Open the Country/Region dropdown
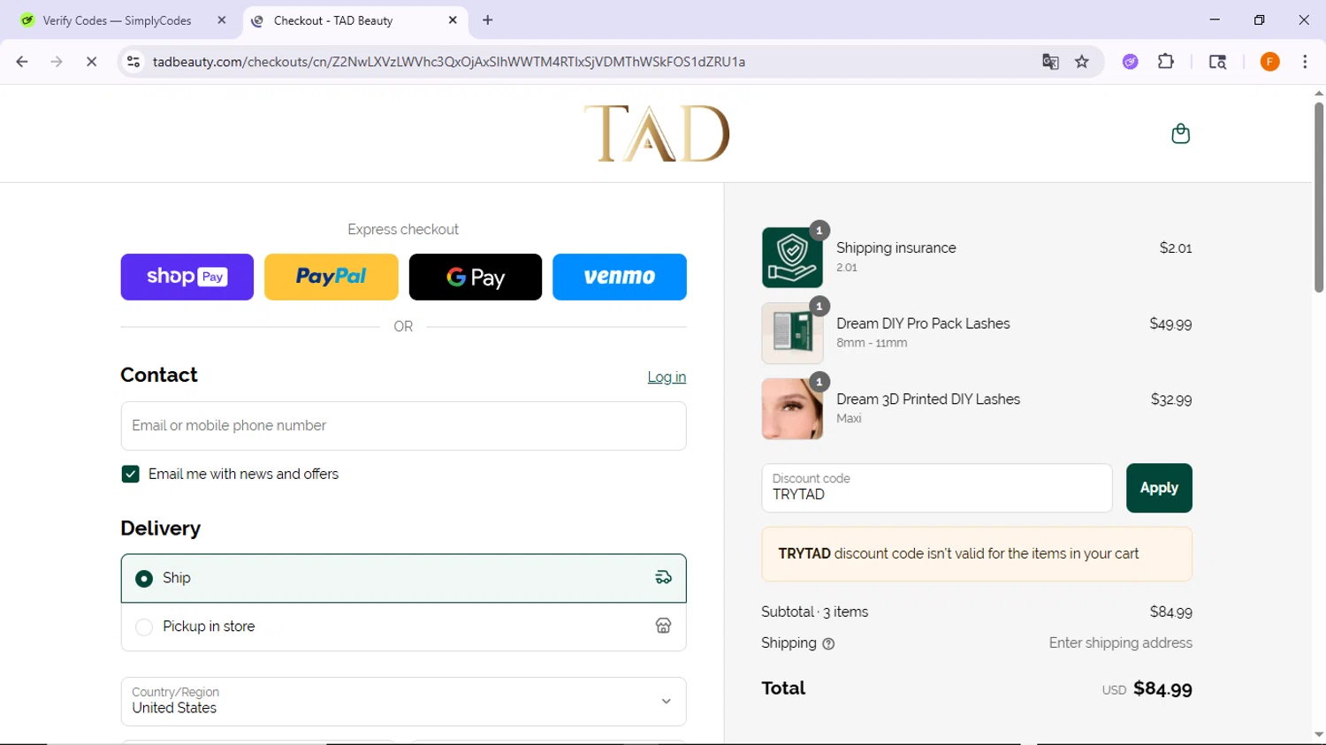 [403, 701]
